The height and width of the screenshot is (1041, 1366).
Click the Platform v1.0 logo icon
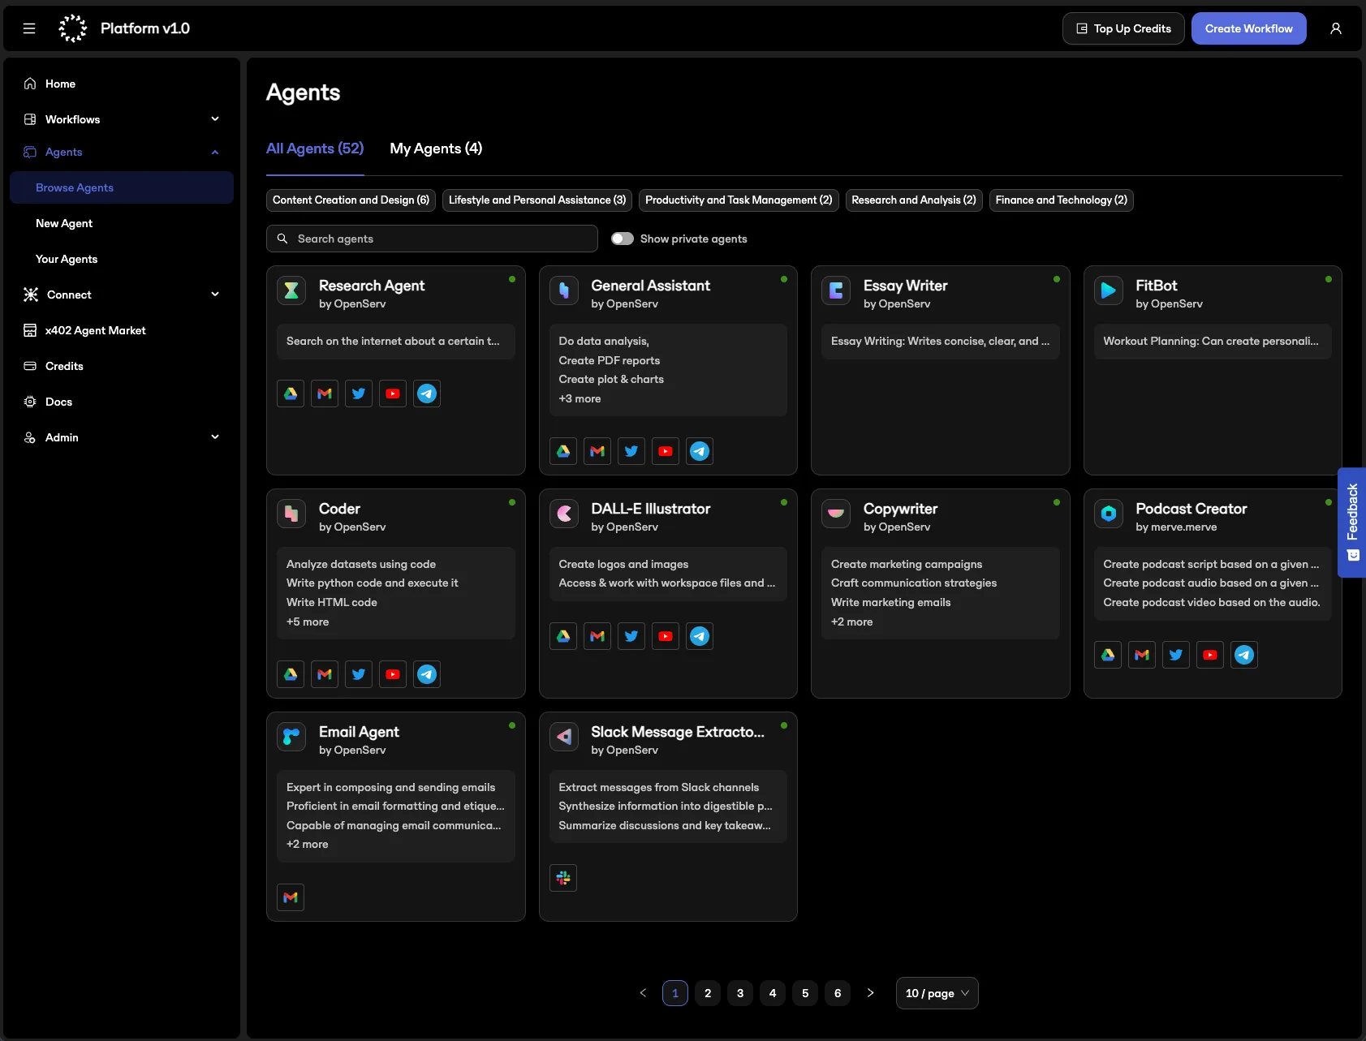pos(73,28)
